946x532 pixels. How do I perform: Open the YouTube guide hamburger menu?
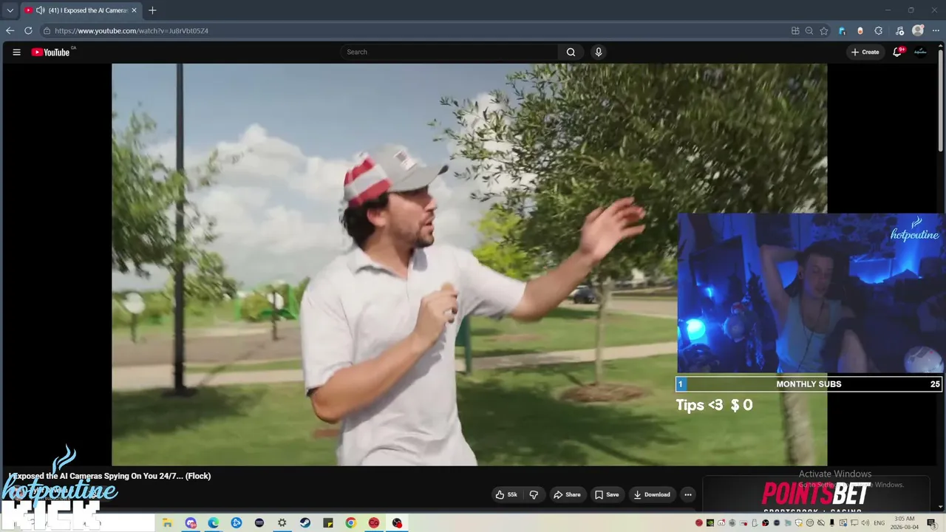(16, 52)
